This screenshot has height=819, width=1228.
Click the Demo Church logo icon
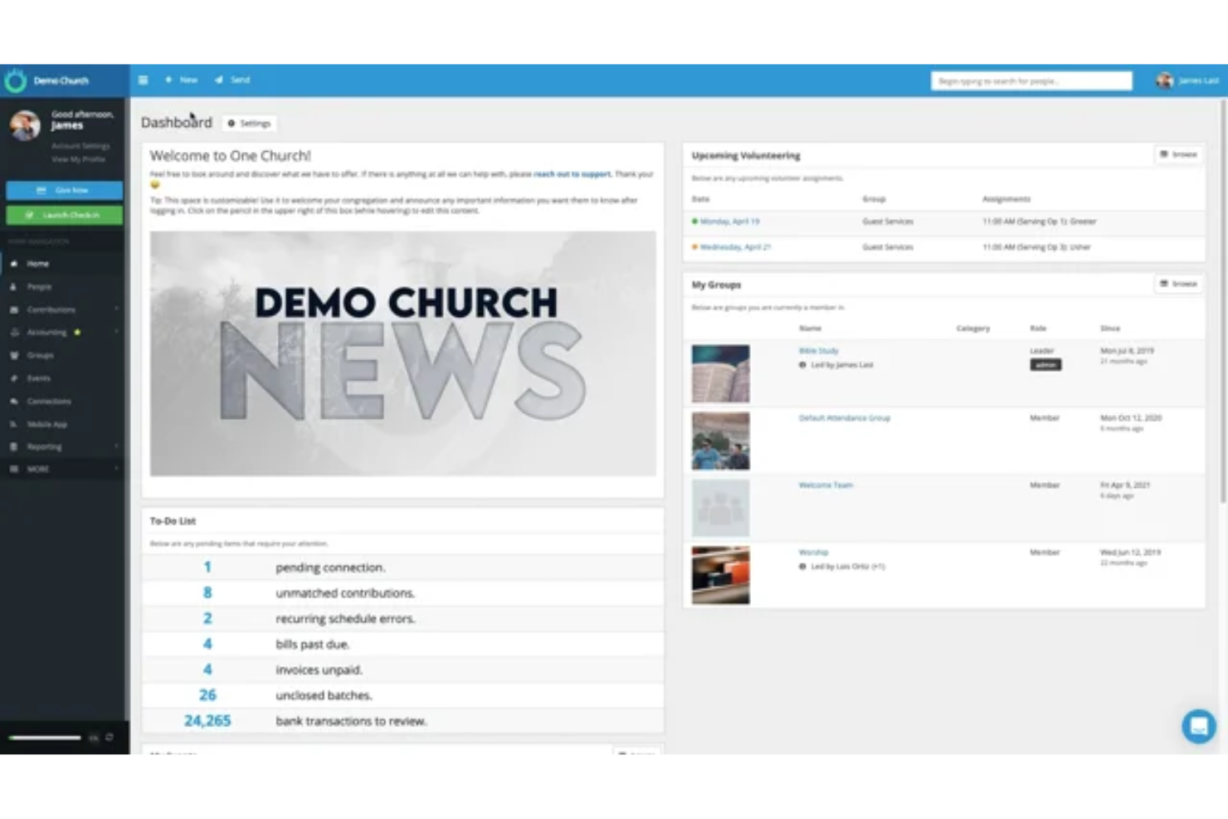pos(15,80)
